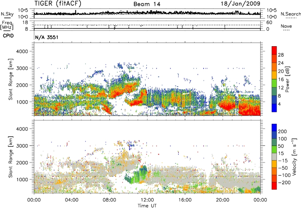Pick the blue top segment of Velocity colorbar
The width and height of the screenshot is (301, 208).
coord(274,128)
